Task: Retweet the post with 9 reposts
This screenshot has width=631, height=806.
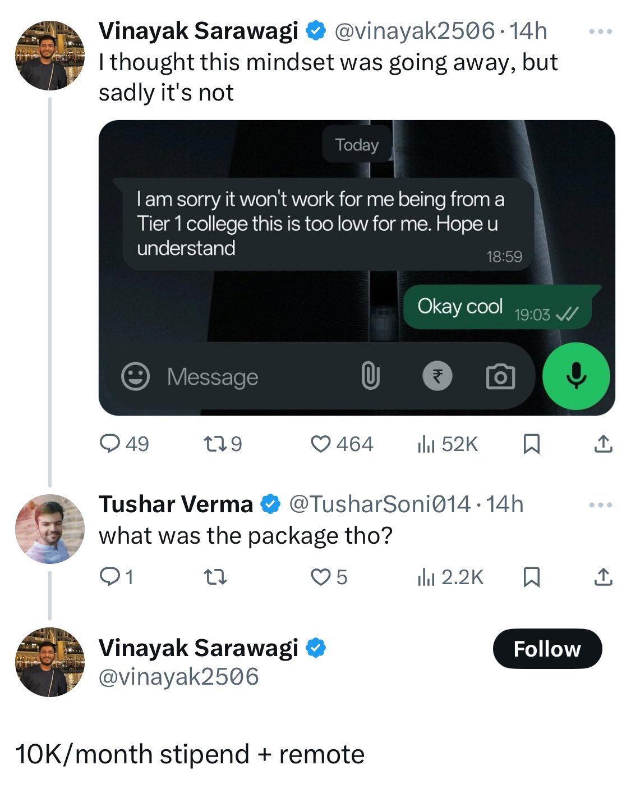Action: point(214,444)
